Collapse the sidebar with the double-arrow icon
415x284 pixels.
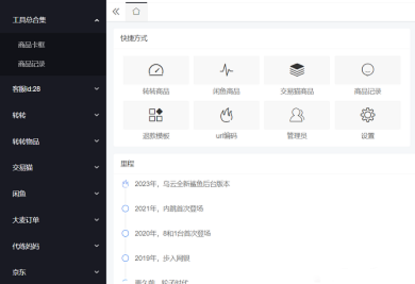tap(116, 12)
